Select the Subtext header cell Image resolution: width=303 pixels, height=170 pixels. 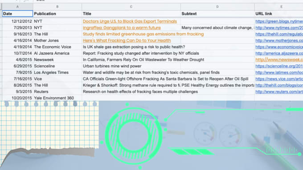click(217, 14)
